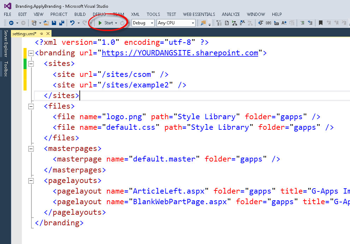The height and width of the screenshot is (244, 350).
Task: Open the Undo history dropdown arrow
Action: (x=78, y=23)
